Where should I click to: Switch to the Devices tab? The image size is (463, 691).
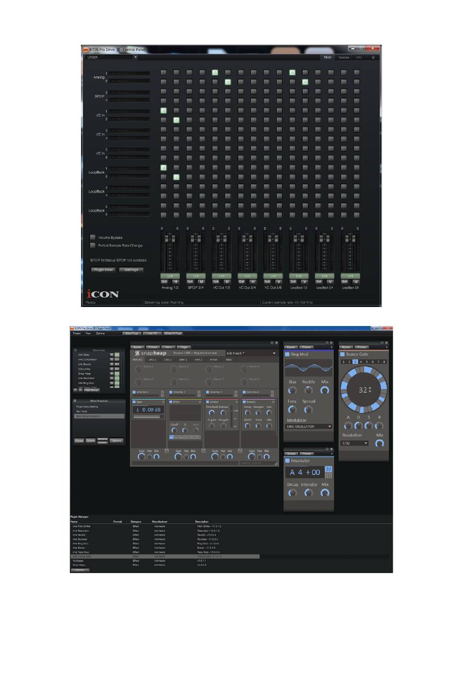(x=344, y=58)
